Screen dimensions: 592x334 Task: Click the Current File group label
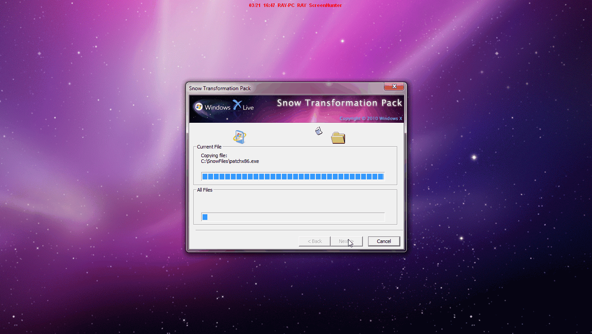click(209, 147)
